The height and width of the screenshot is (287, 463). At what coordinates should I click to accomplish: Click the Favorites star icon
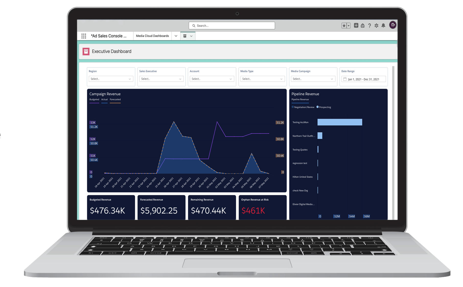point(344,26)
